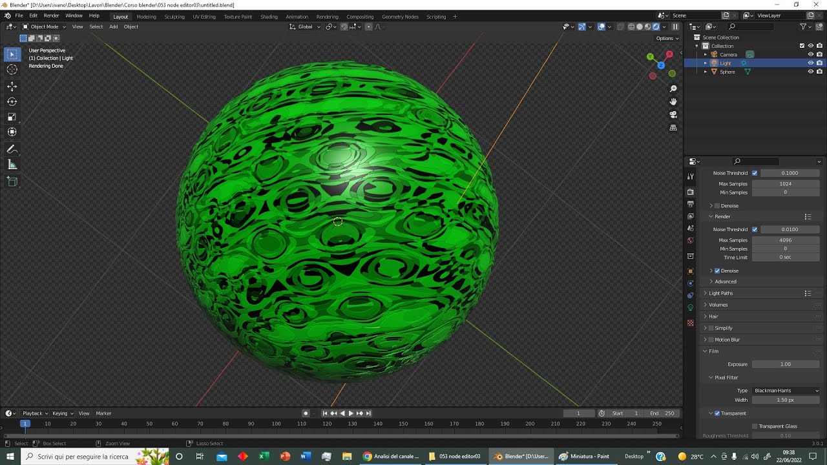Toggle camera view icon in viewport
Screen dimensions: 827x465
(673, 114)
